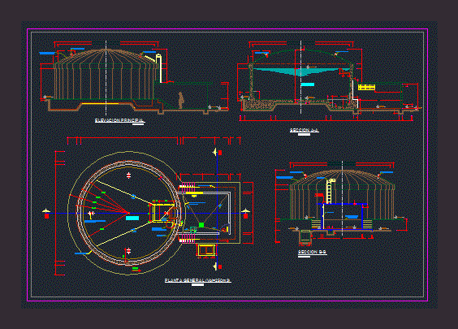Click the PLANTA GENERAL title label

(197, 280)
